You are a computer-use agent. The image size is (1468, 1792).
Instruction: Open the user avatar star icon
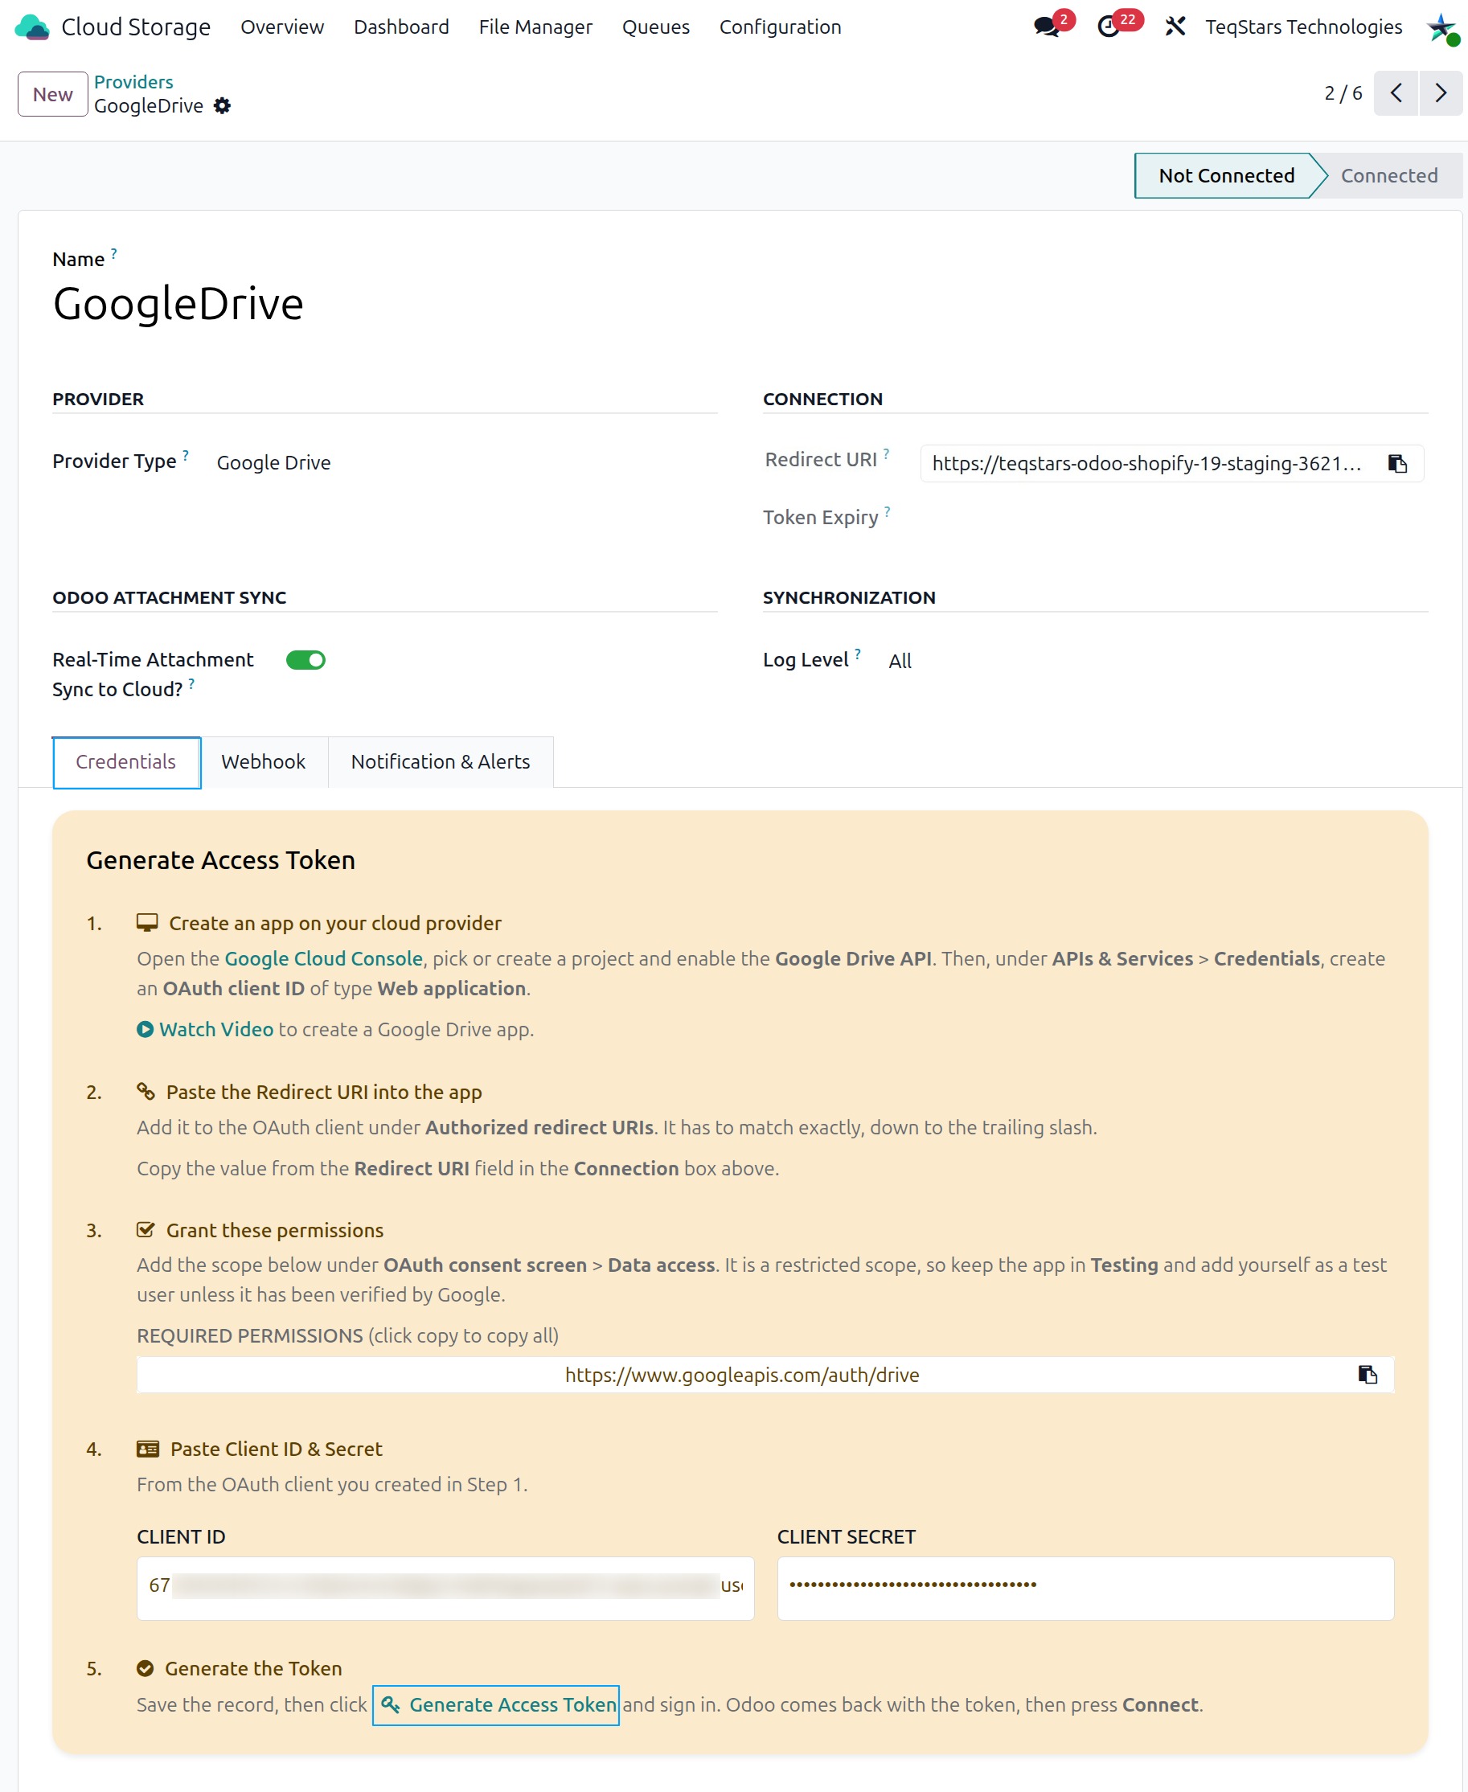pyautogui.click(x=1441, y=28)
